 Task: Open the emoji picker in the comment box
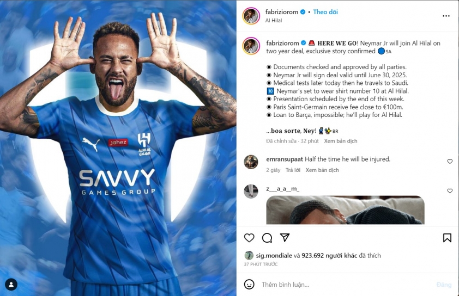249,285
